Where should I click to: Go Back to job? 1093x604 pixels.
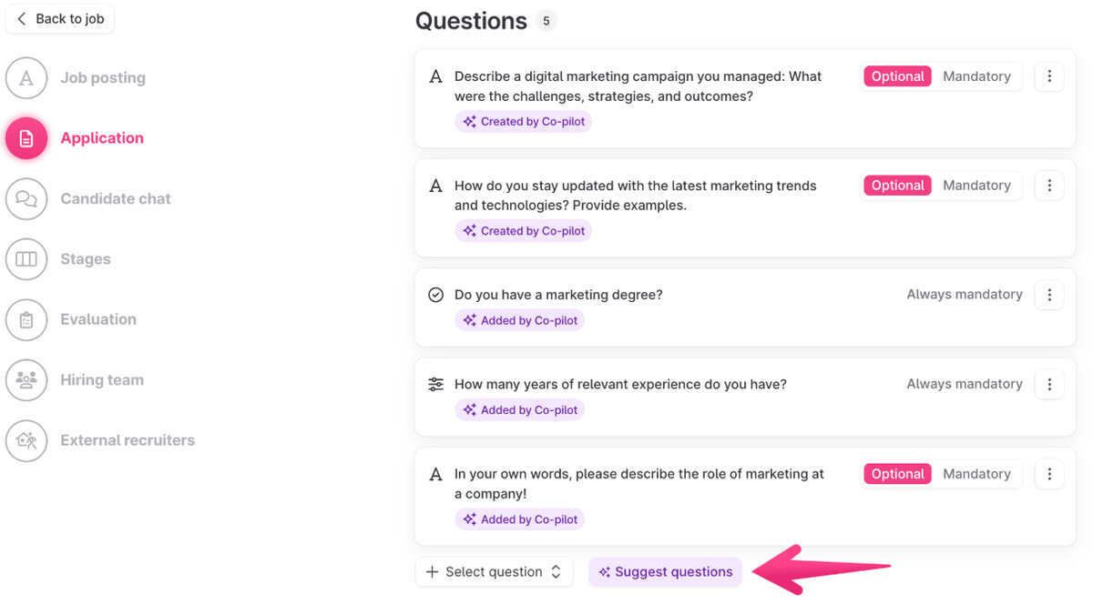pos(60,19)
